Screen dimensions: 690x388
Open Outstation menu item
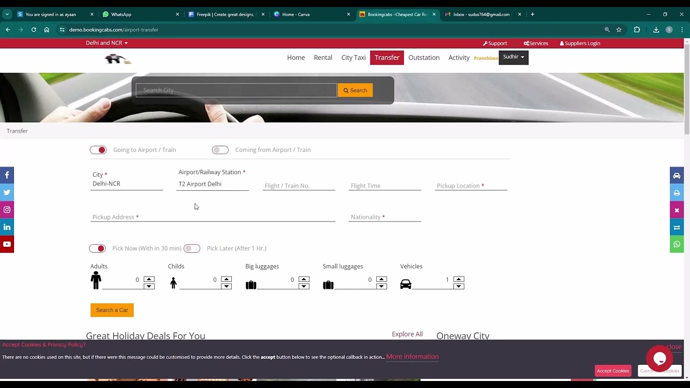click(424, 58)
